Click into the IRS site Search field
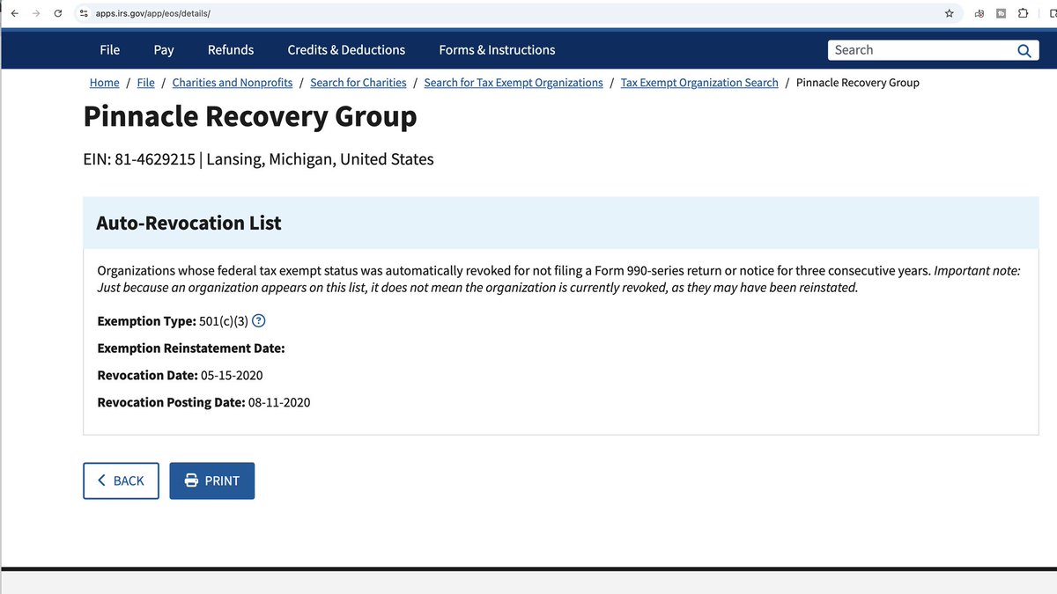The width and height of the screenshot is (1057, 594). pos(916,50)
